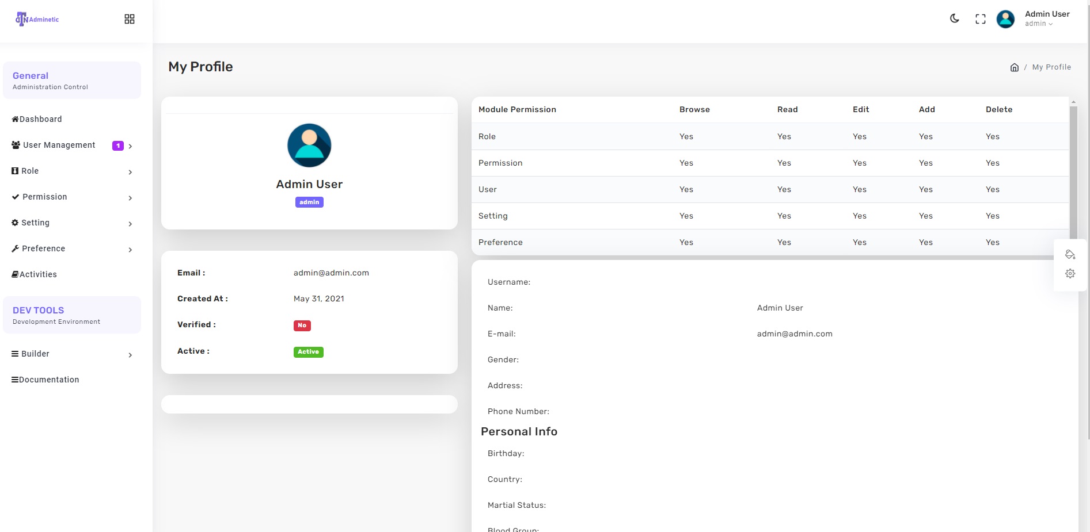The height and width of the screenshot is (532, 1090).
Task: Select Dashboard in the sidebar
Action: pos(40,119)
